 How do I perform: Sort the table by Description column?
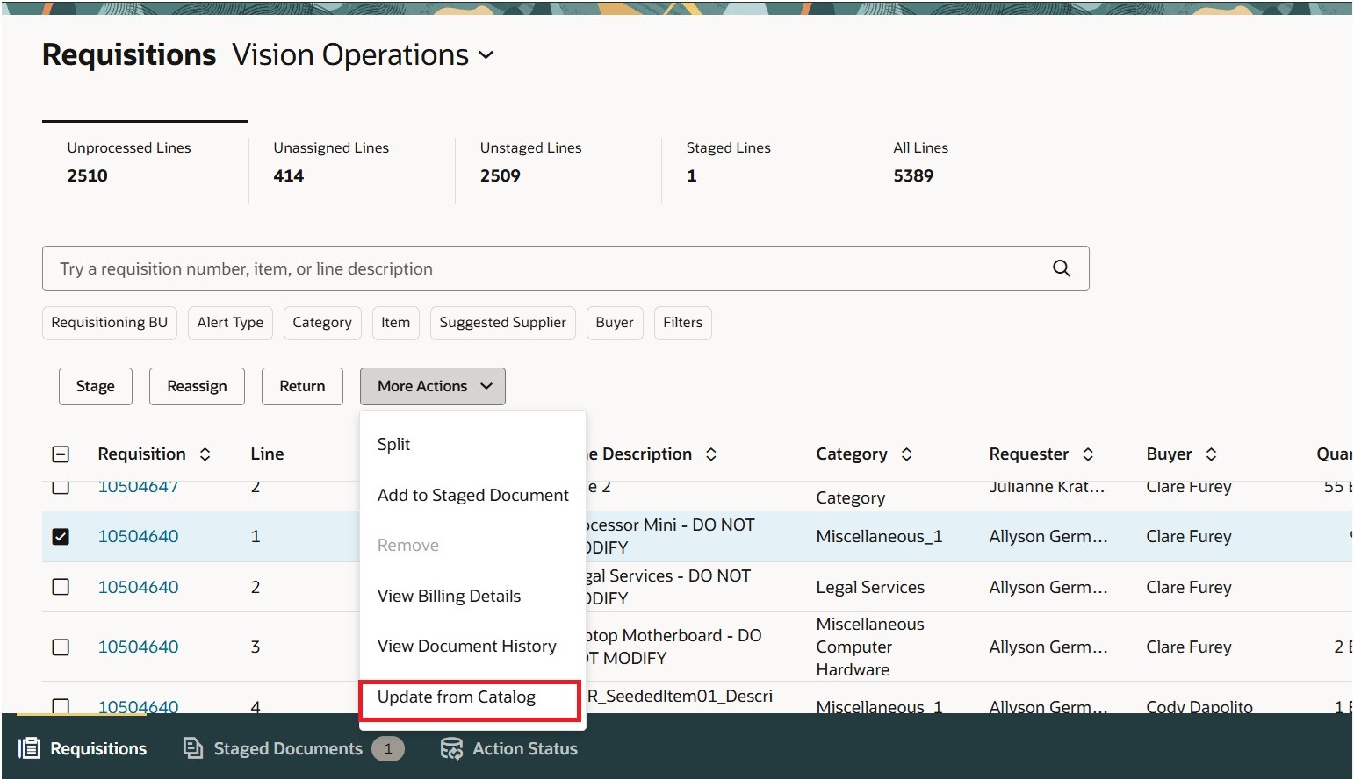[712, 454]
